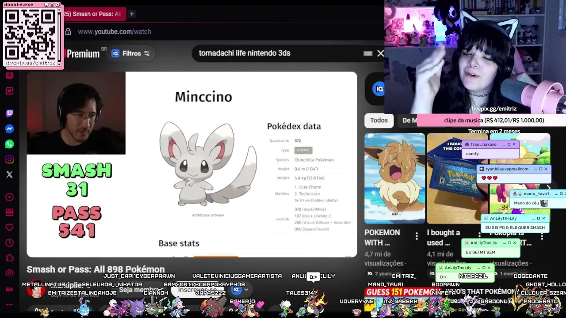Click the YouTube Premium logo
This screenshot has height=318, width=566.
click(83, 53)
